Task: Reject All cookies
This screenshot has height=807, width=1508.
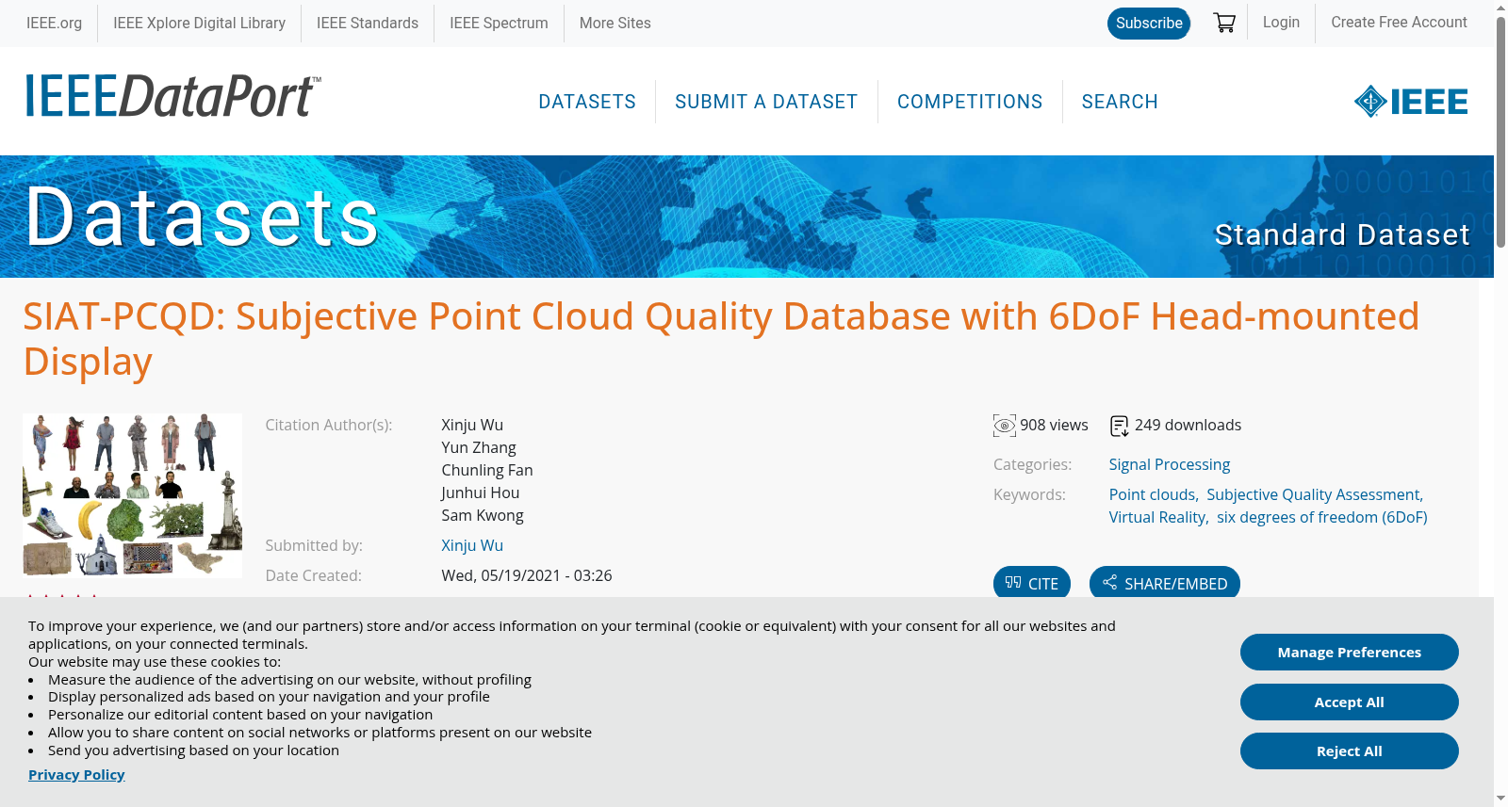Action: [1350, 751]
